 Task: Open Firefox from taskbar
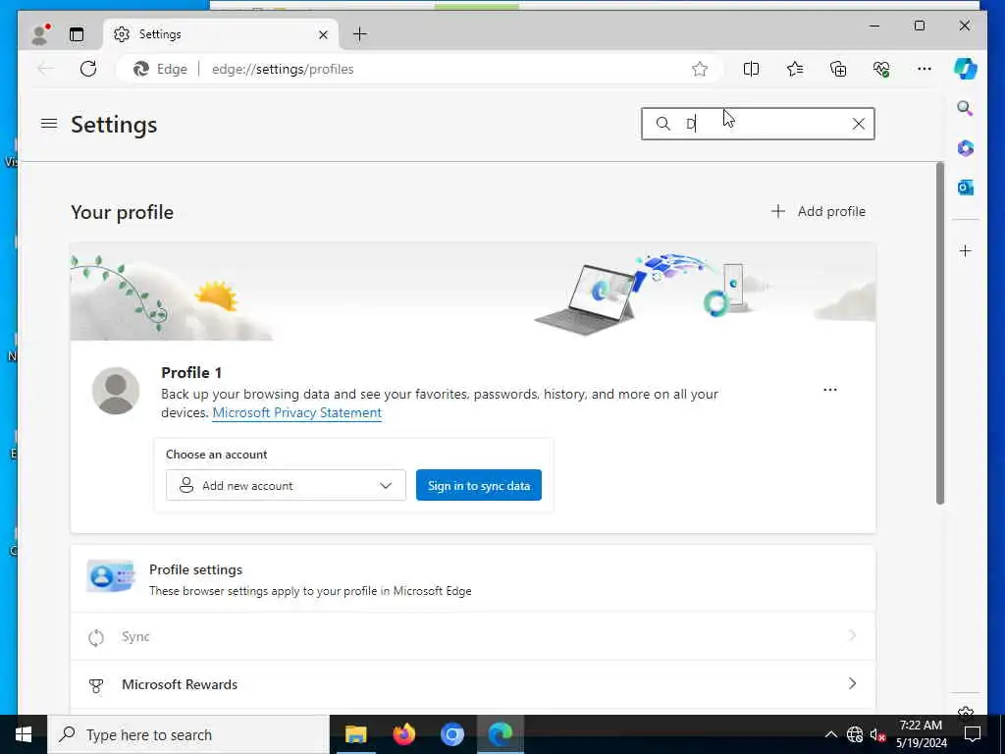click(403, 734)
